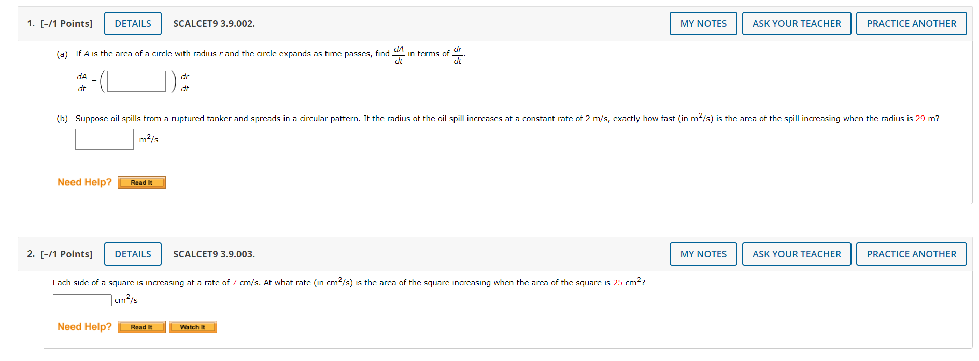This screenshot has height=361, width=979.
Task: Click ASK YOUR TEACHER on problem 2
Action: pyautogui.click(x=797, y=254)
